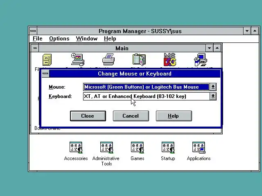Minimize the Program Manager window
This screenshot has height=196, width=262.
247,31
